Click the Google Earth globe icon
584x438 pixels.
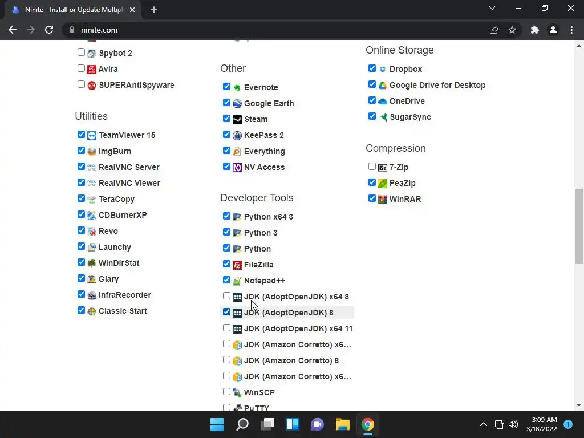[237, 104]
